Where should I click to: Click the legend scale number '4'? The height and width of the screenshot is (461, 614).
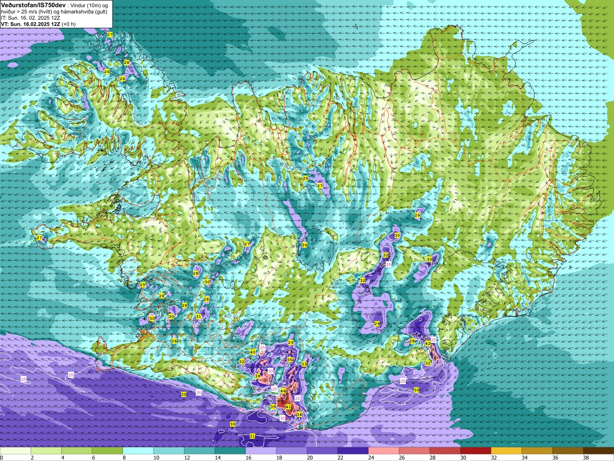[63, 458]
